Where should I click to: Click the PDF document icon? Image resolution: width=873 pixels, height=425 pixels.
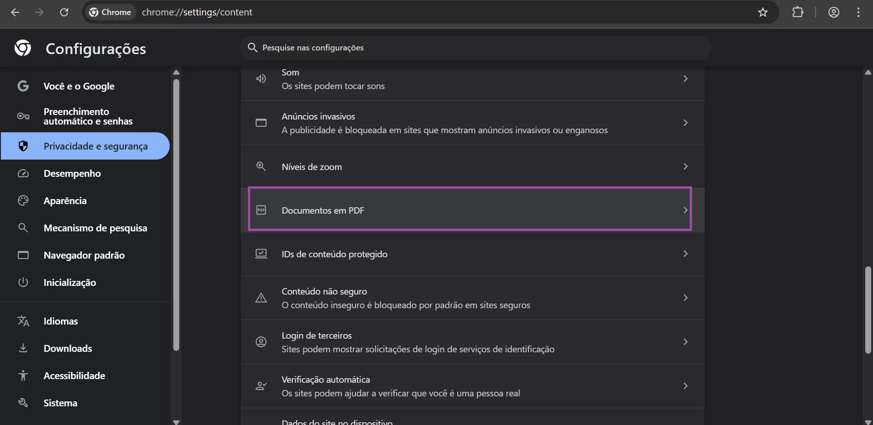pos(261,210)
